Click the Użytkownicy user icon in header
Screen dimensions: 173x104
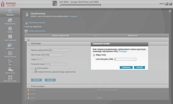27,15
